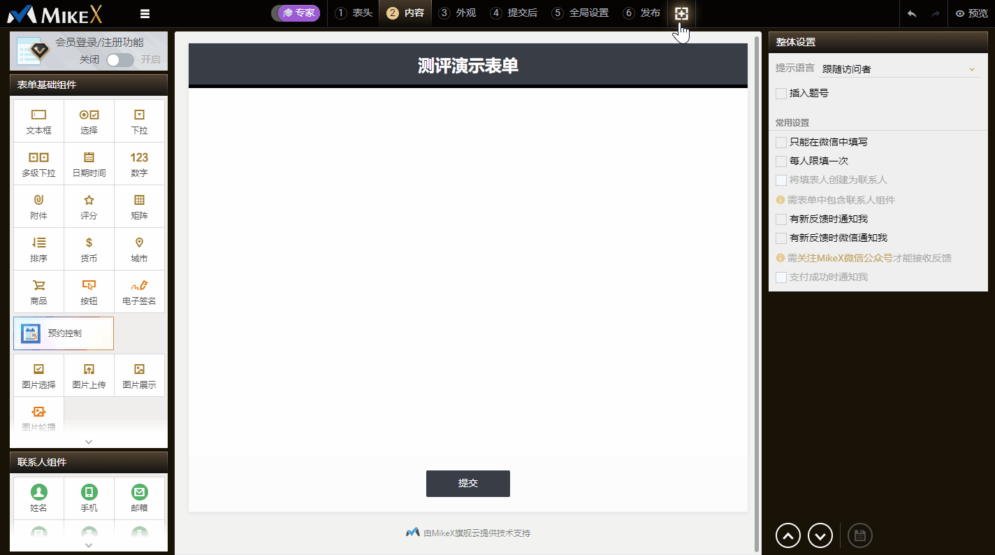The width and height of the screenshot is (995, 555).
Task: Add a 文本框 text box component
Action: pos(38,121)
